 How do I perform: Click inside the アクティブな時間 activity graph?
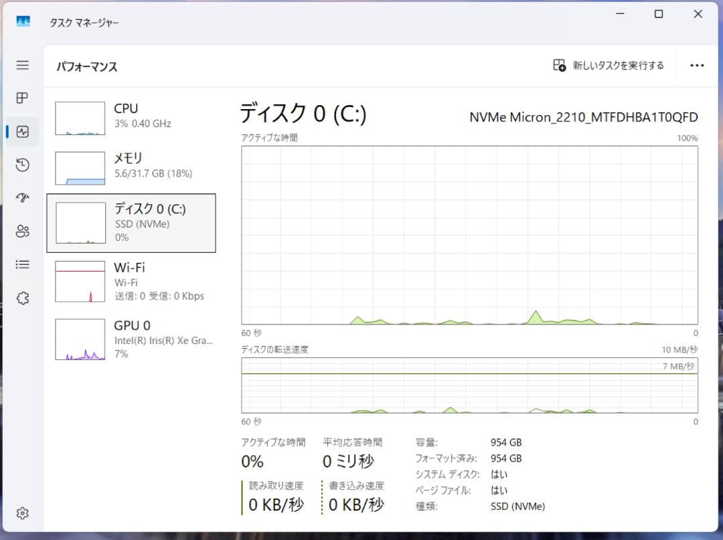469,234
